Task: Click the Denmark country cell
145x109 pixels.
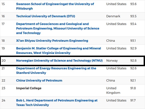Action: (113, 16)
